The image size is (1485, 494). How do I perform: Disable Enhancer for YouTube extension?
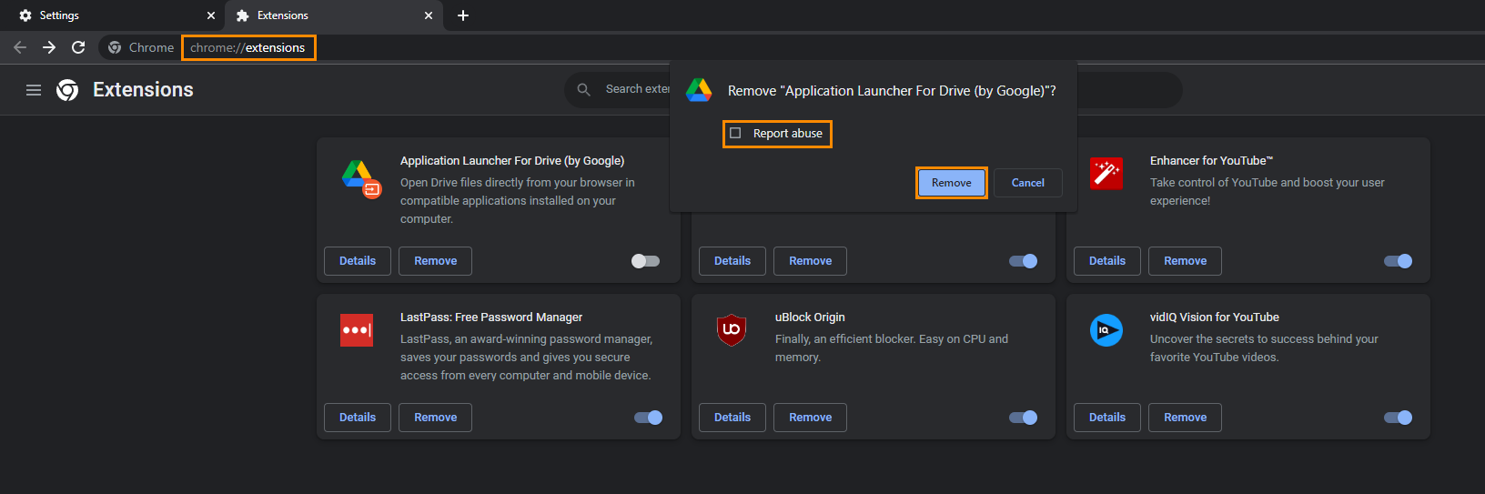click(1398, 261)
